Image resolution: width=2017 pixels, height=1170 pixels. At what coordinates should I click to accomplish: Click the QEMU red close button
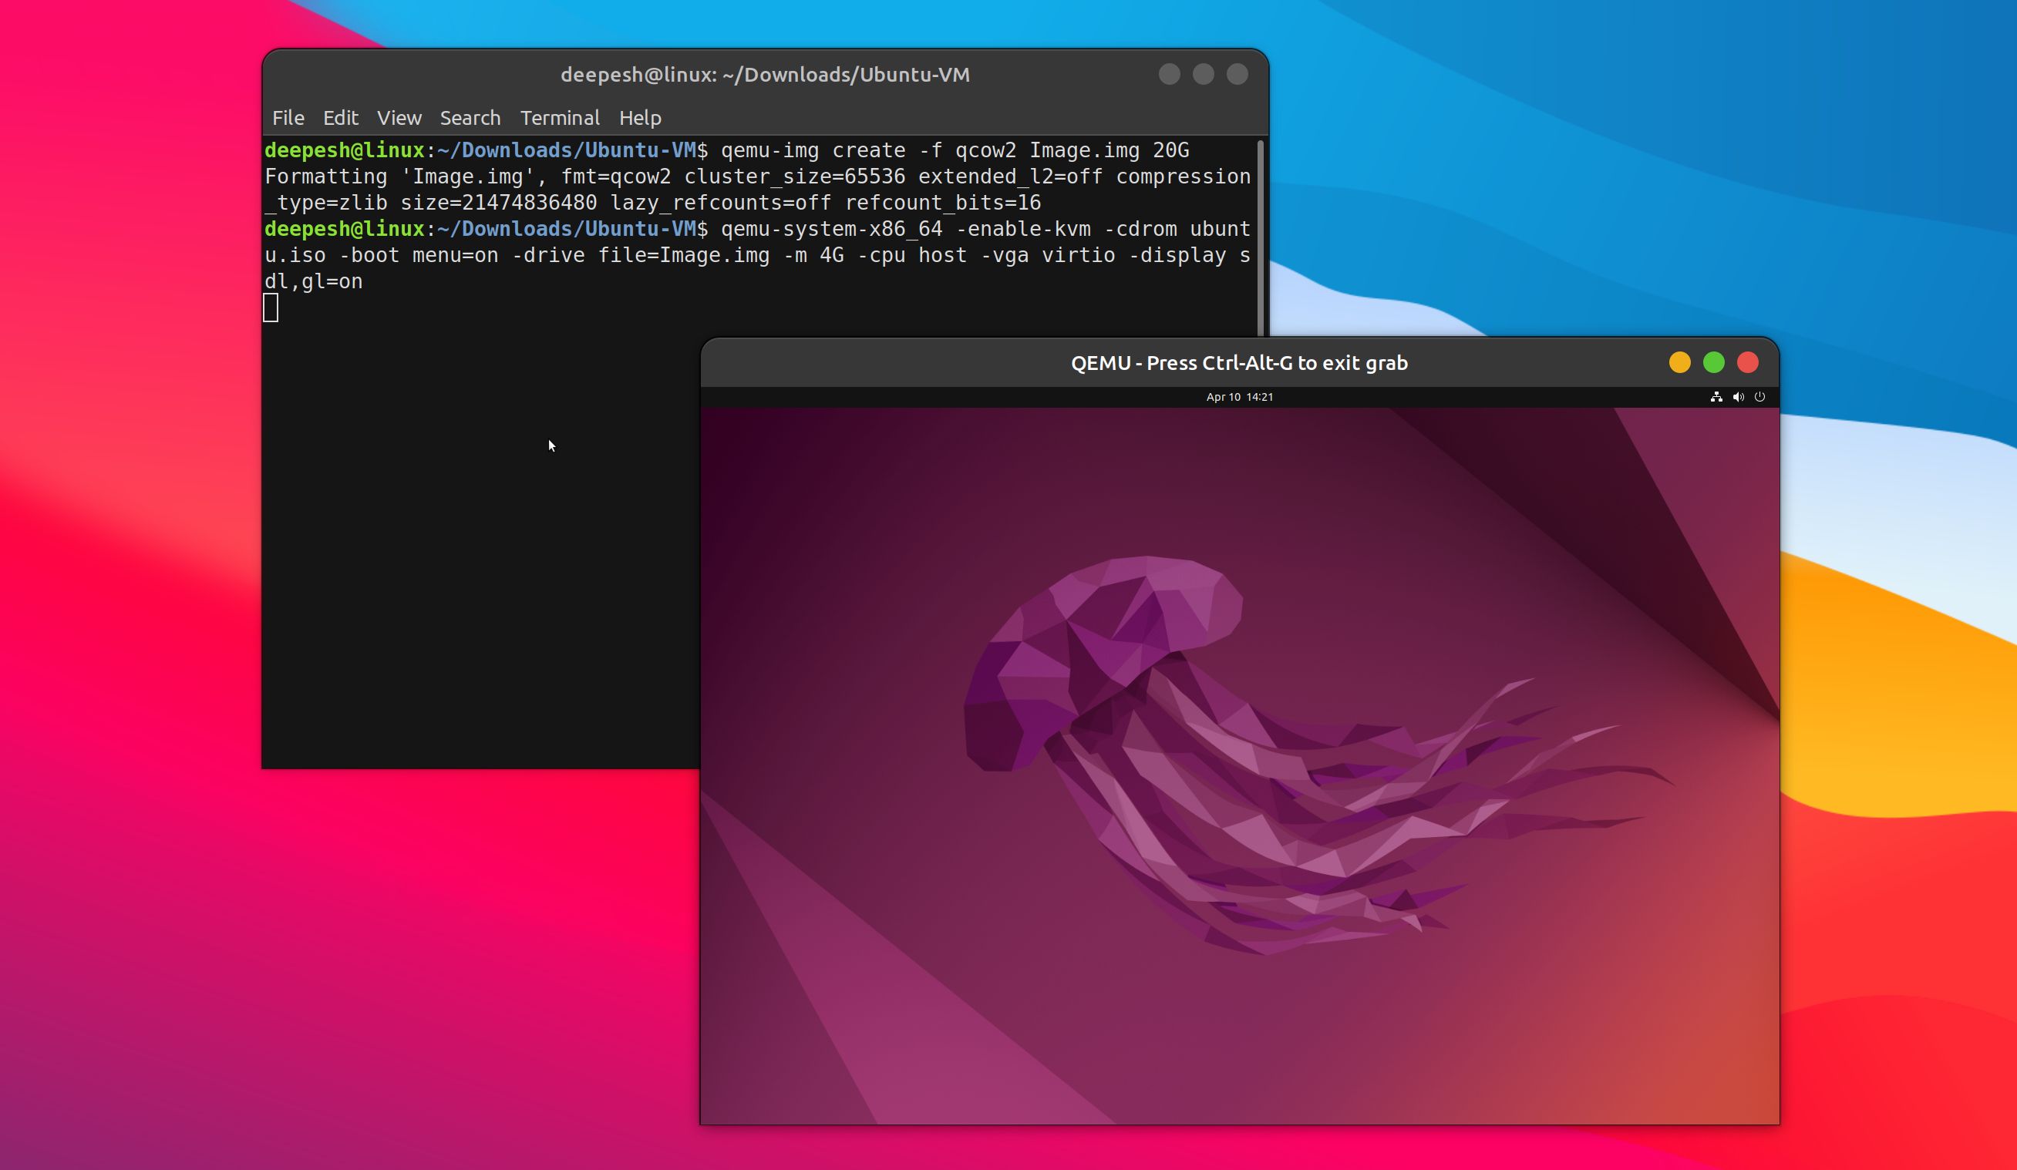pyautogui.click(x=1749, y=362)
